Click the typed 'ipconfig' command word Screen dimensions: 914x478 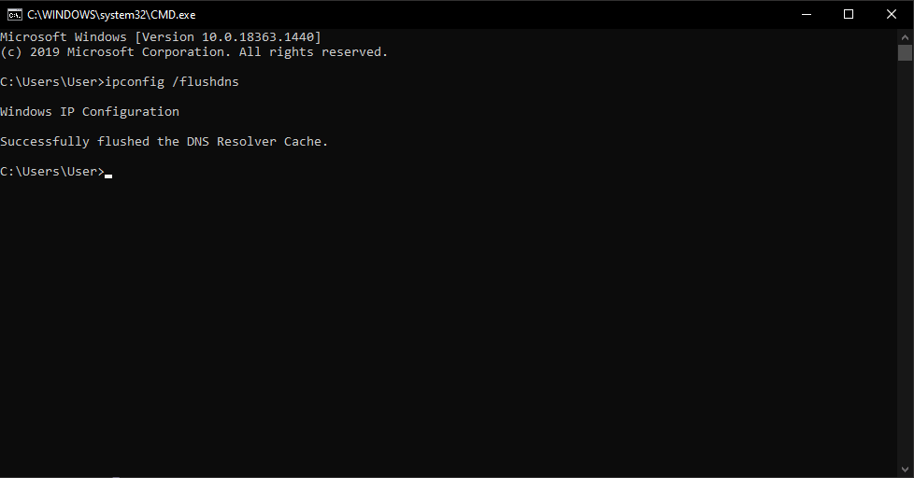click(x=135, y=82)
